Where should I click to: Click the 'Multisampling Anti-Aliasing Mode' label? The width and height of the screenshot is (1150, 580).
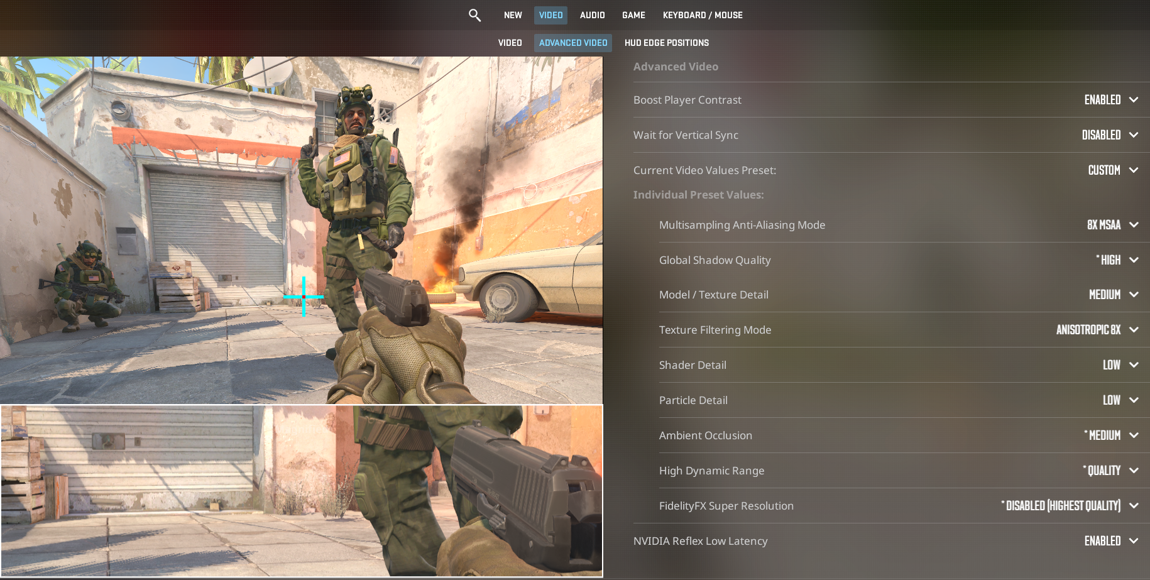coord(742,225)
